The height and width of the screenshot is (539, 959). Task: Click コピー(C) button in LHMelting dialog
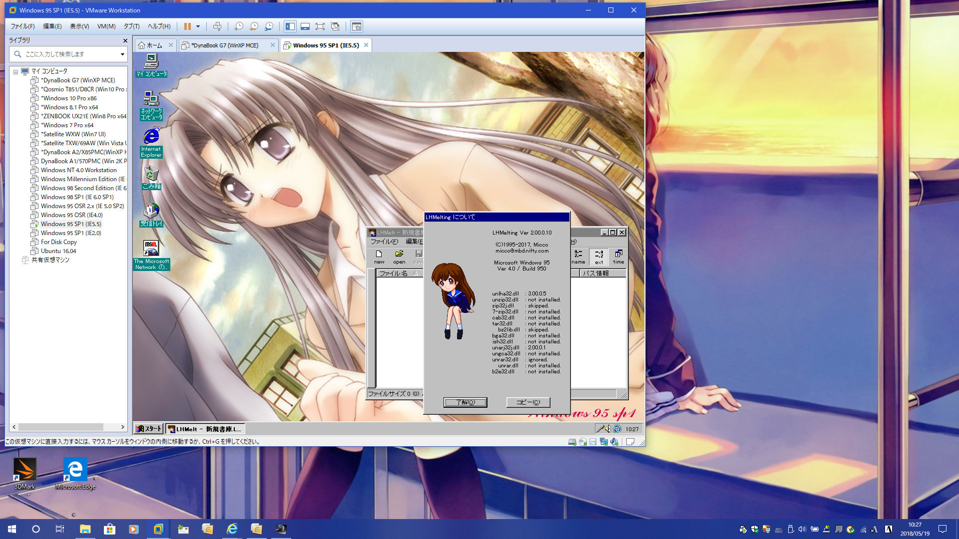click(528, 402)
